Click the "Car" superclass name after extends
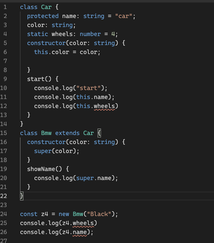214x243 pixels. 88,133
